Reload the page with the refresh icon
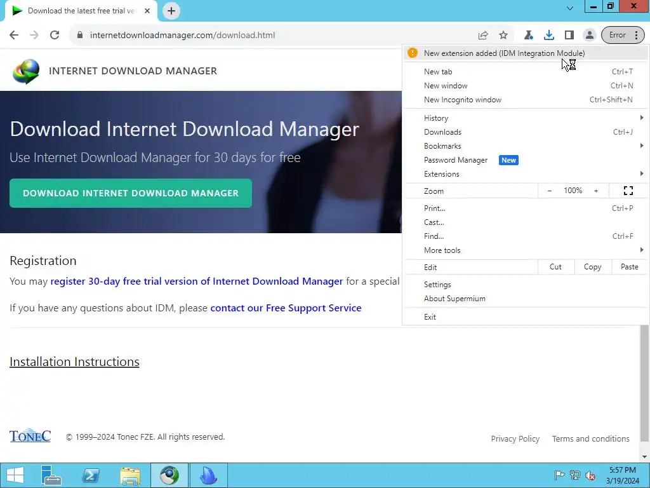650x488 pixels. (x=55, y=35)
